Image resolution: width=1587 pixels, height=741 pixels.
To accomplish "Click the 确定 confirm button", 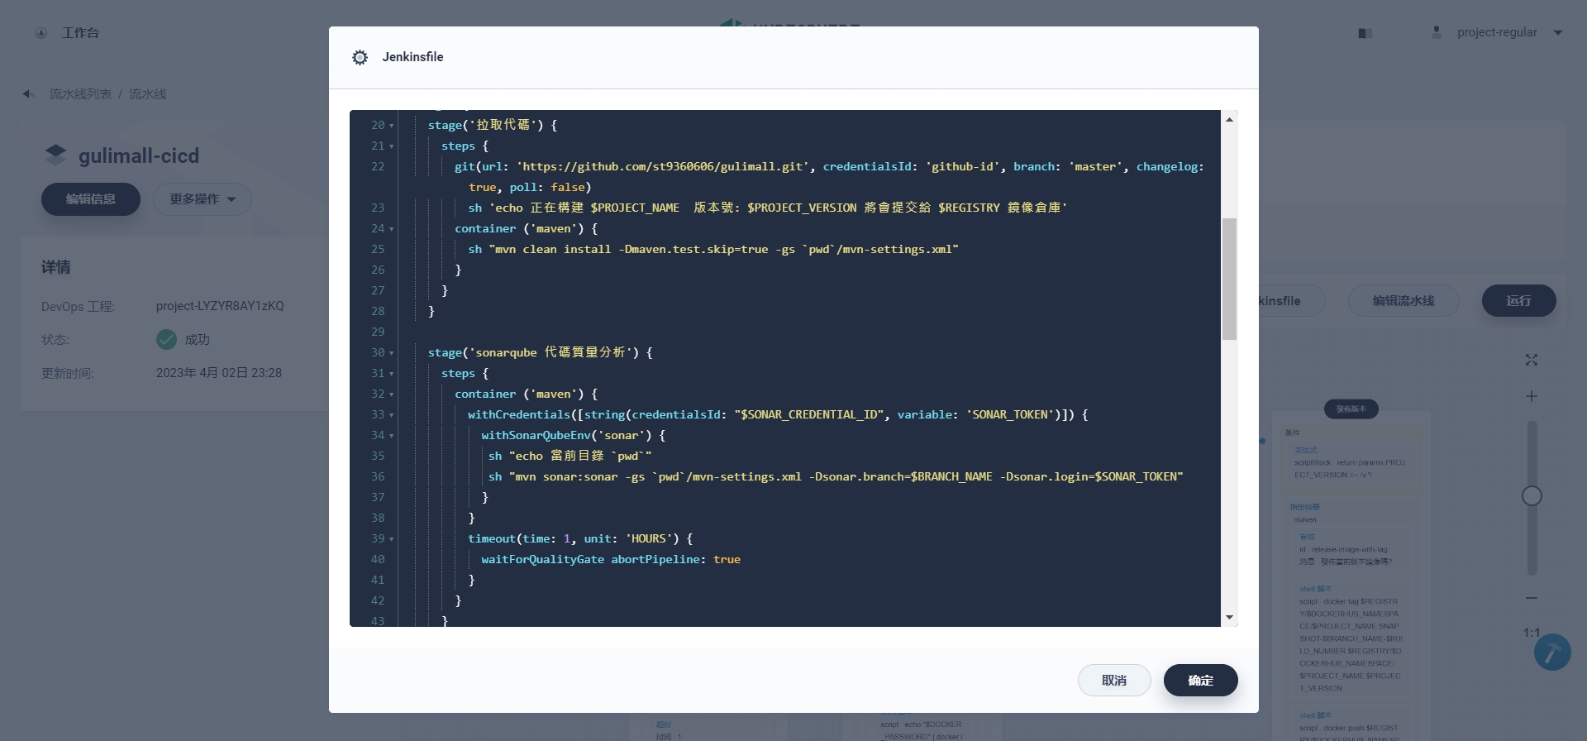I will click(1200, 680).
